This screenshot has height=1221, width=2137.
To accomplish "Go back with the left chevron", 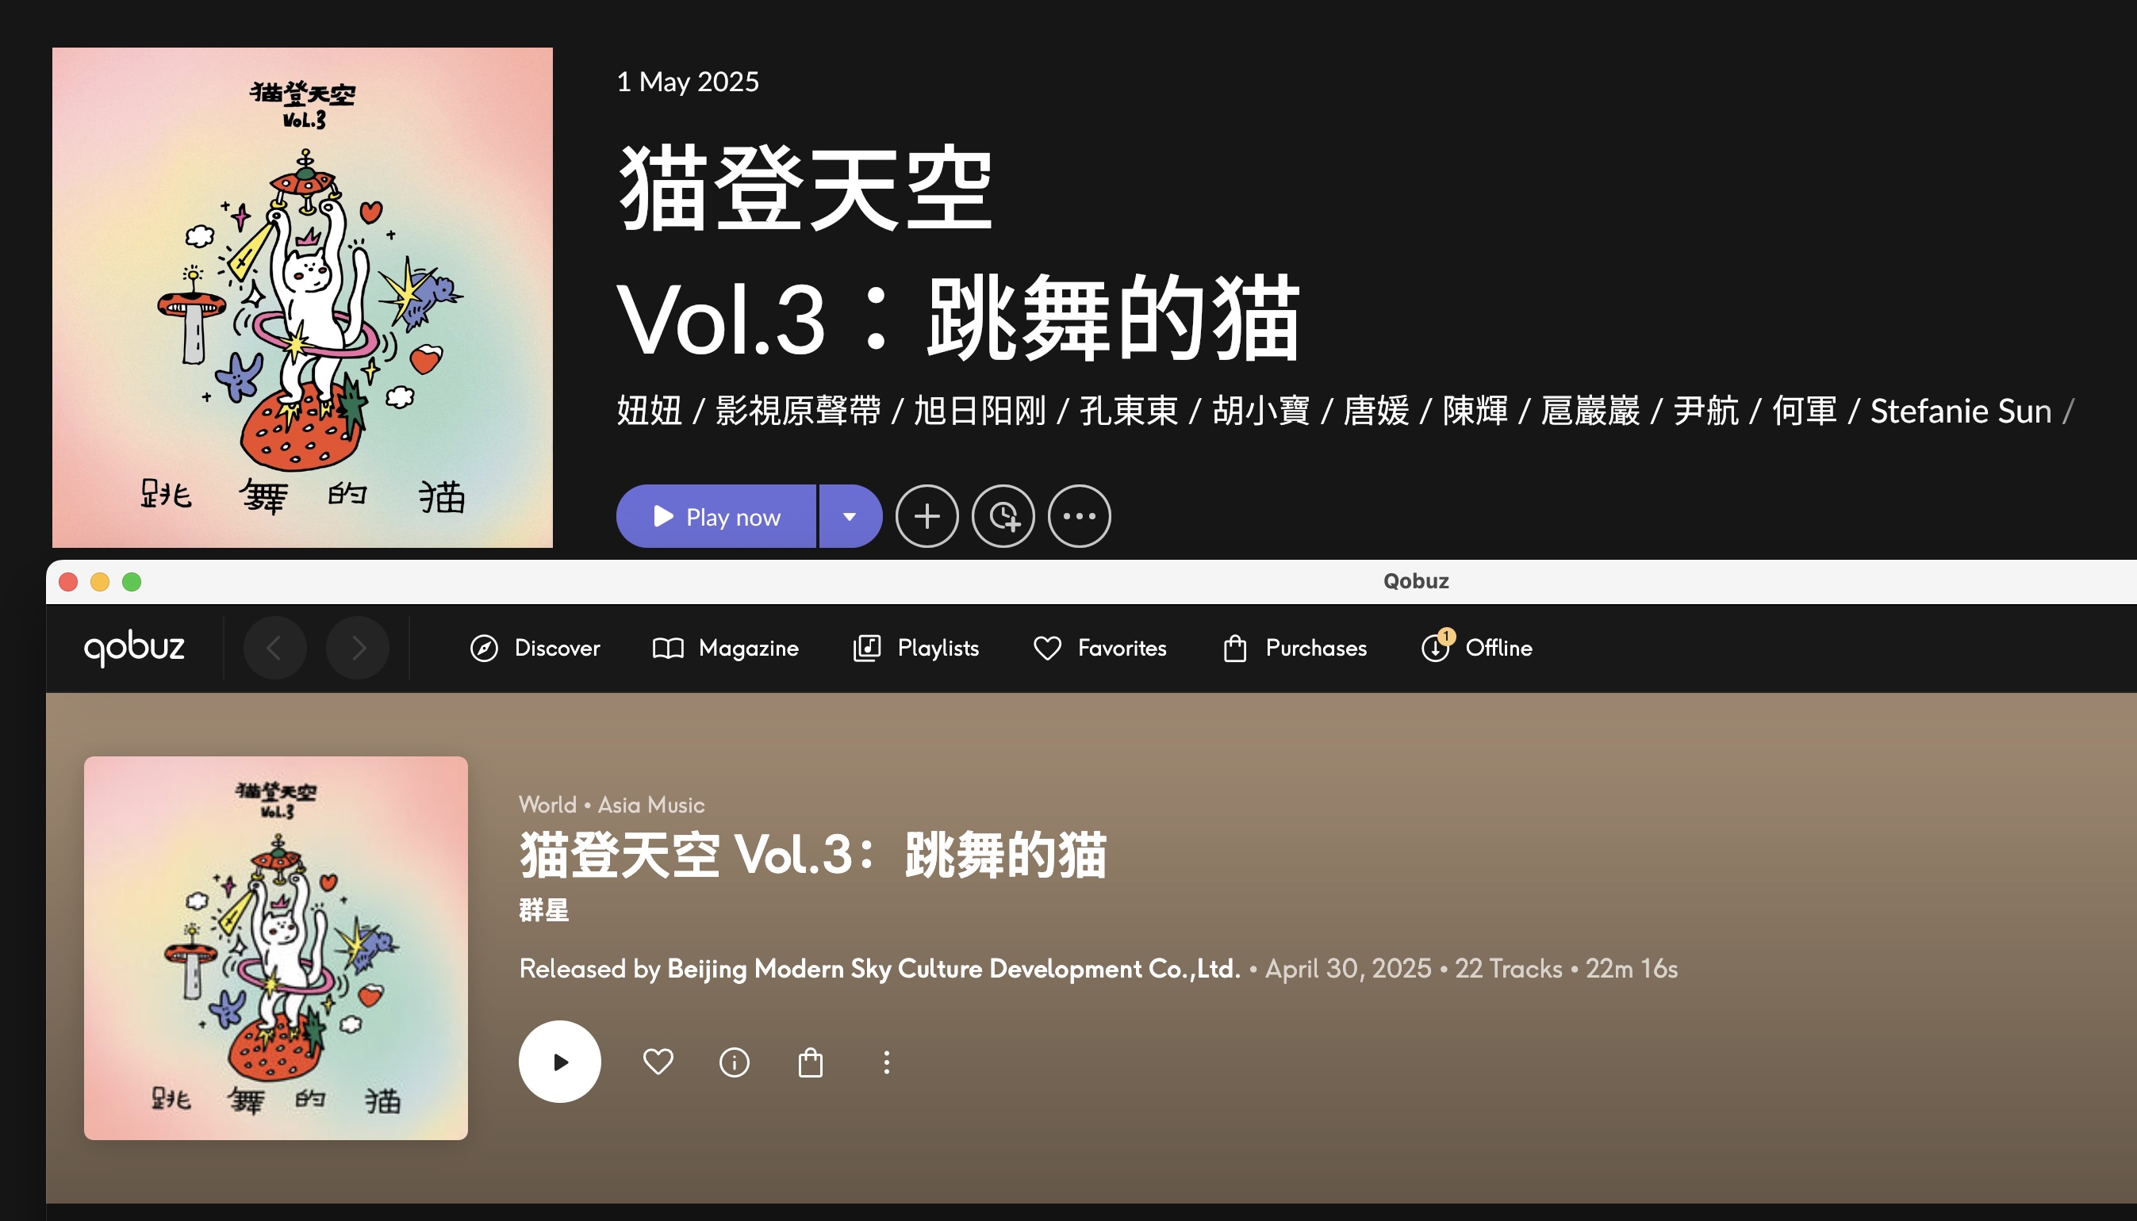I will [274, 648].
